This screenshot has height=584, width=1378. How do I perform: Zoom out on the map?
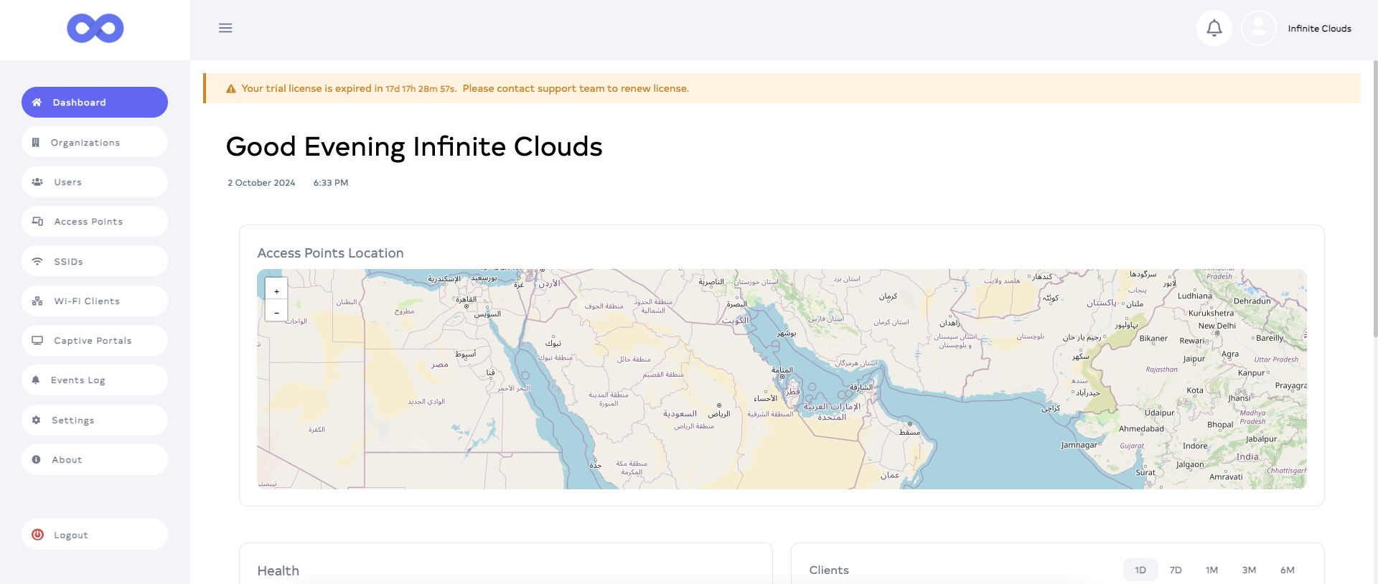tap(276, 311)
